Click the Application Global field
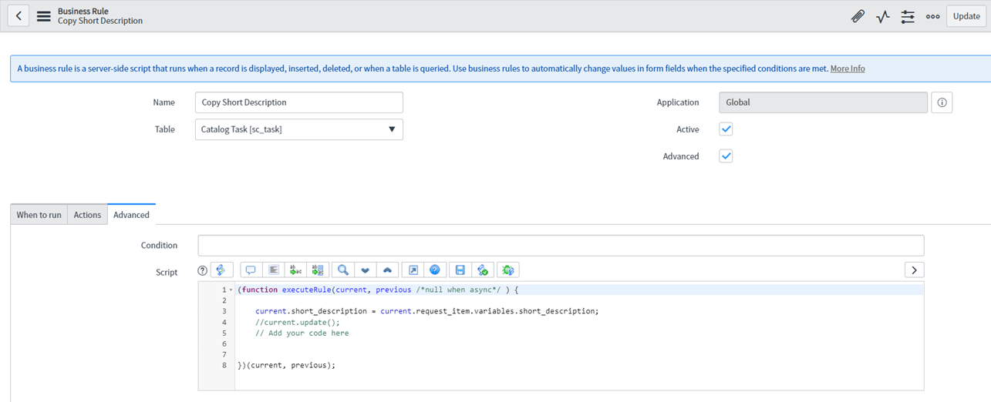991x402 pixels. click(x=823, y=102)
